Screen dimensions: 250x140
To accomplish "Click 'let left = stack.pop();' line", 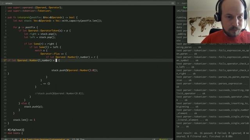I will 40,37.
